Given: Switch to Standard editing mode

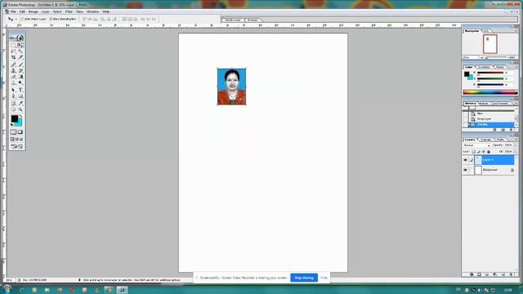Looking at the screenshot, I should click(x=13, y=132).
